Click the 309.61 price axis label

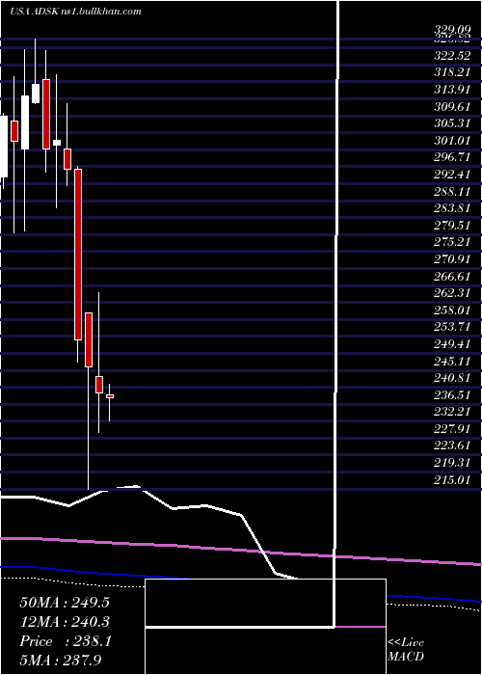pos(452,107)
